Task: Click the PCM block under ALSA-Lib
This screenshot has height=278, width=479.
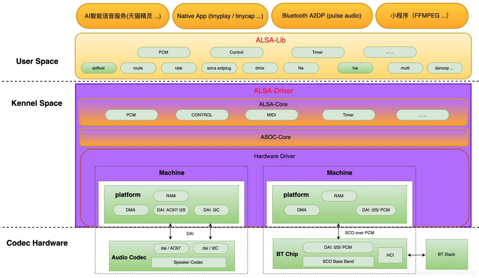Action: [x=163, y=52]
